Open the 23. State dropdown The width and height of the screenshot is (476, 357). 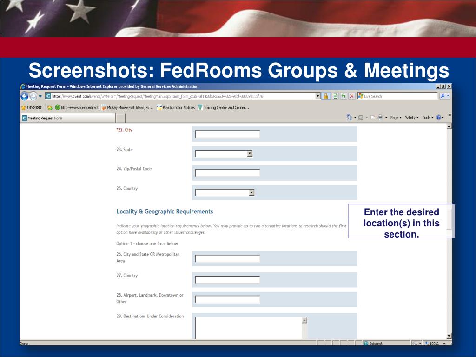(224, 153)
